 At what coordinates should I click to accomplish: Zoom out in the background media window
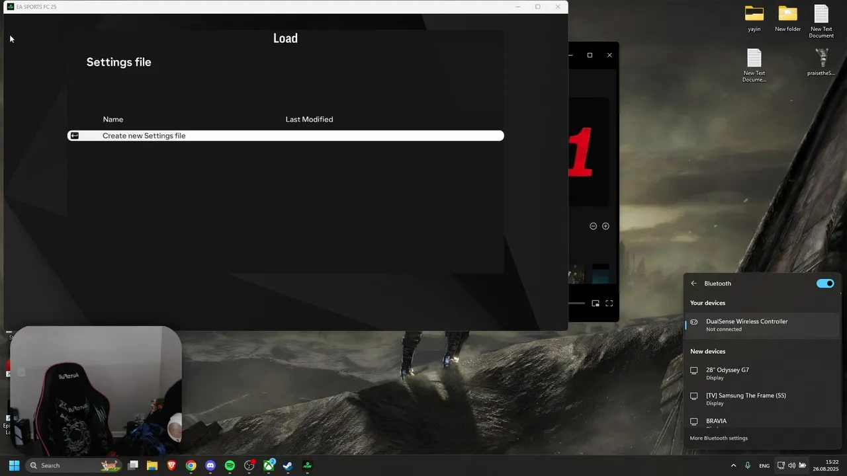[594, 226]
